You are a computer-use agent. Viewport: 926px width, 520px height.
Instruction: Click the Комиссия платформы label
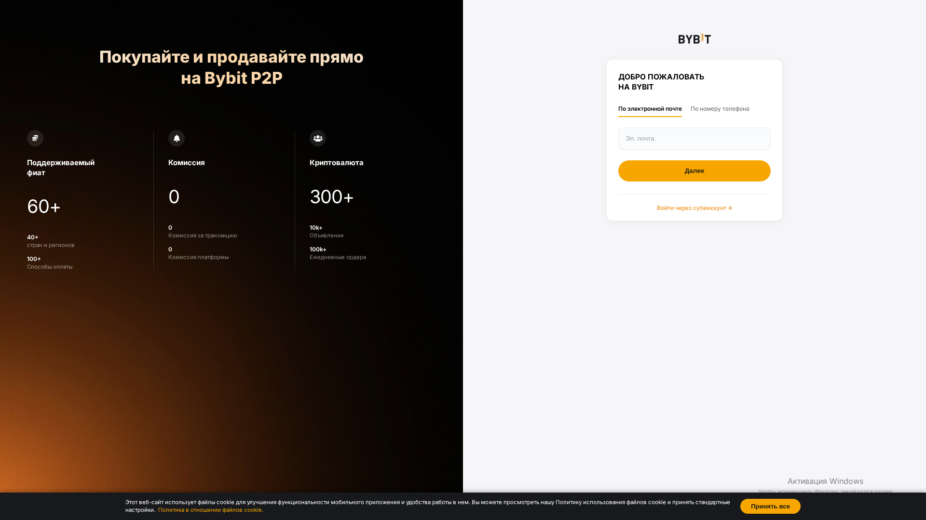[x=199, y=257]
